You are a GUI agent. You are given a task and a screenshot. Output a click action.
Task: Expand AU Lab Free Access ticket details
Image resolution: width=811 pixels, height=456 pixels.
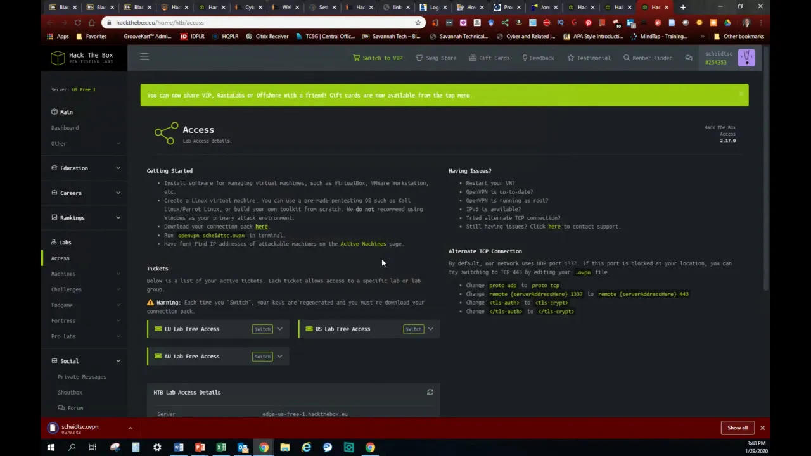coord(279,356)
